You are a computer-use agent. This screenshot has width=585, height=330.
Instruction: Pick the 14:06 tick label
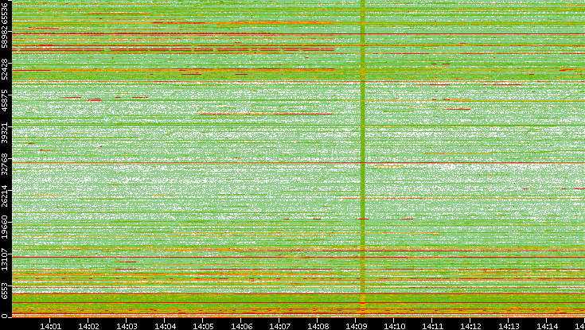(241, 326)
